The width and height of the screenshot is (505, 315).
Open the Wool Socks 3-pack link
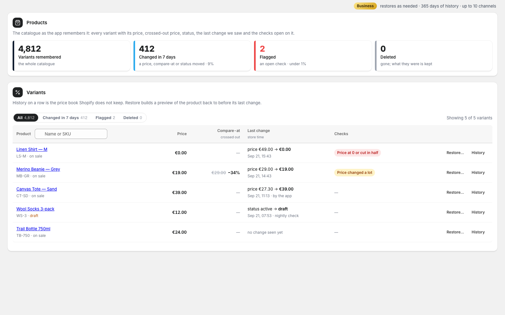(35, 209)
